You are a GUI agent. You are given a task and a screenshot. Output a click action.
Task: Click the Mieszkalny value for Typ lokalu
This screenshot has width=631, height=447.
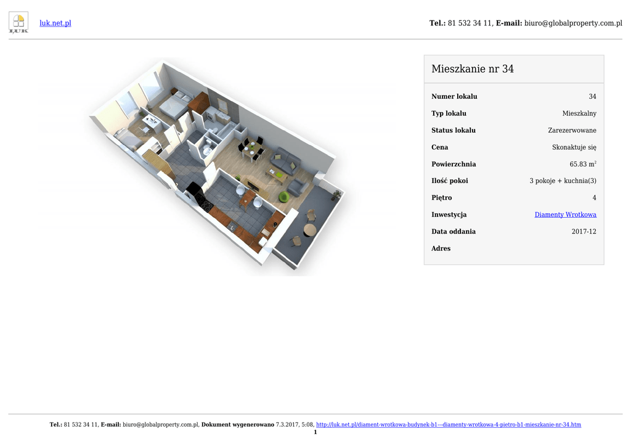point(579,113)
